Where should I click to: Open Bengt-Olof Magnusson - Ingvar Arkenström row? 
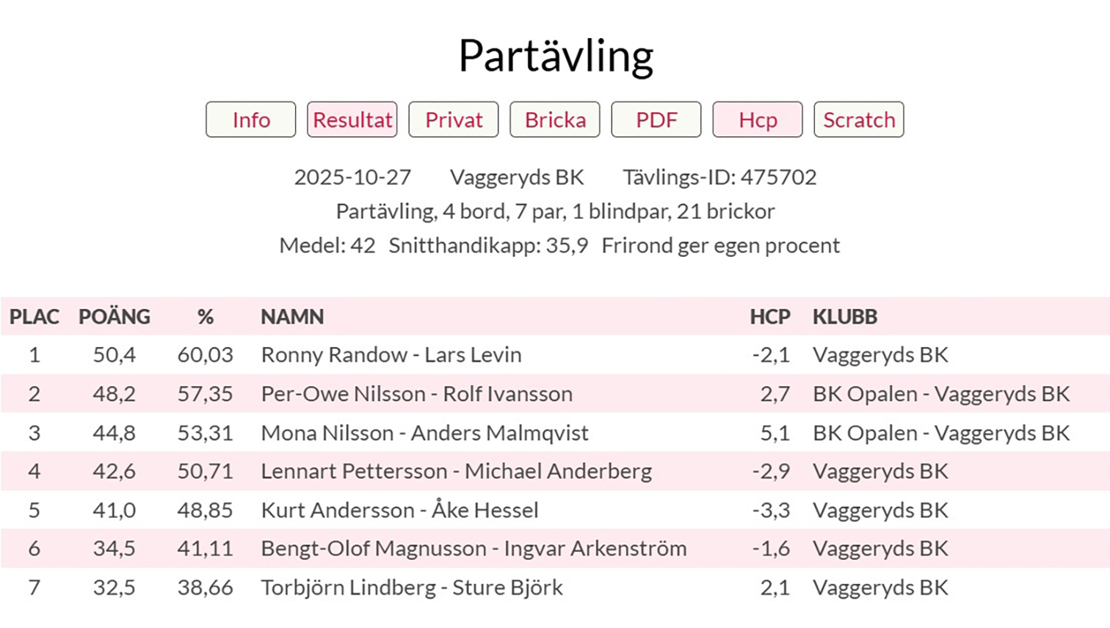[474, 549]
